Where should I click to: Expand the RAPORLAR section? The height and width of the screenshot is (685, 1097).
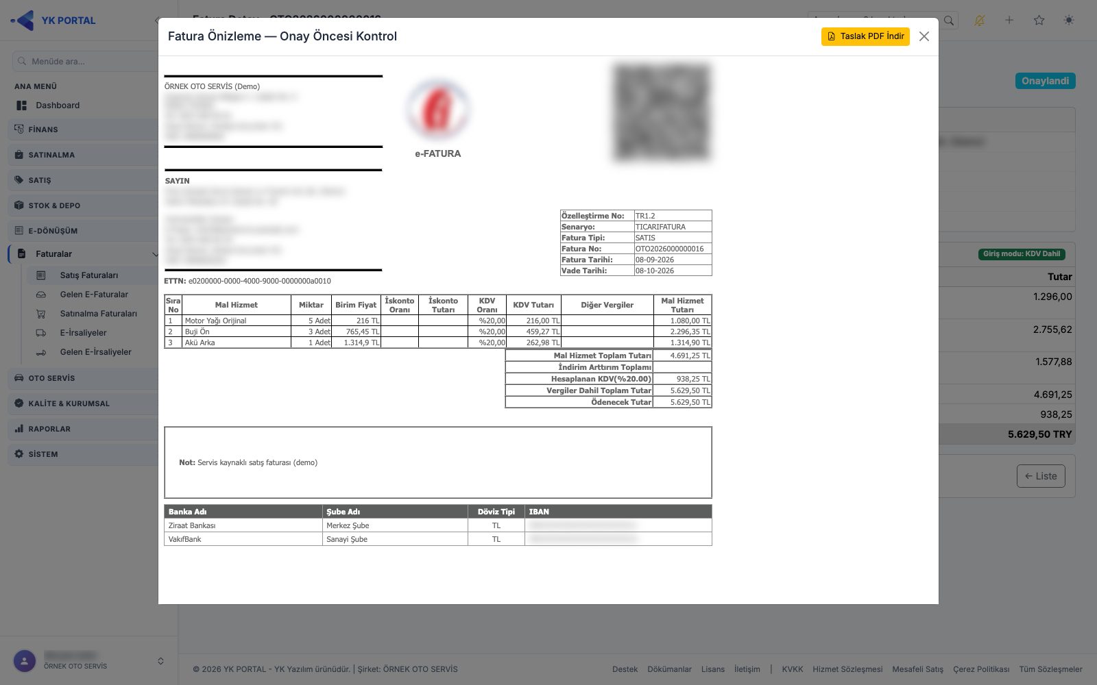84,429
